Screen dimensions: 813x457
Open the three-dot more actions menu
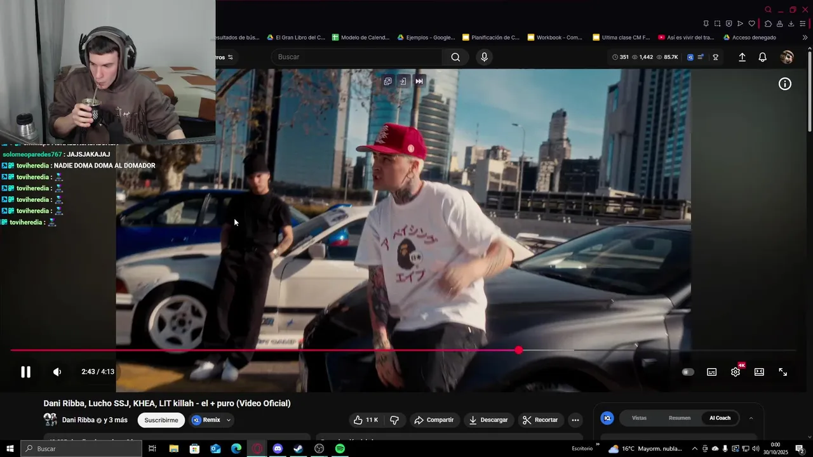pyautogui.click(x=575, y=420)
